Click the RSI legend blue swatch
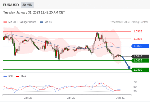 [5, 76]
